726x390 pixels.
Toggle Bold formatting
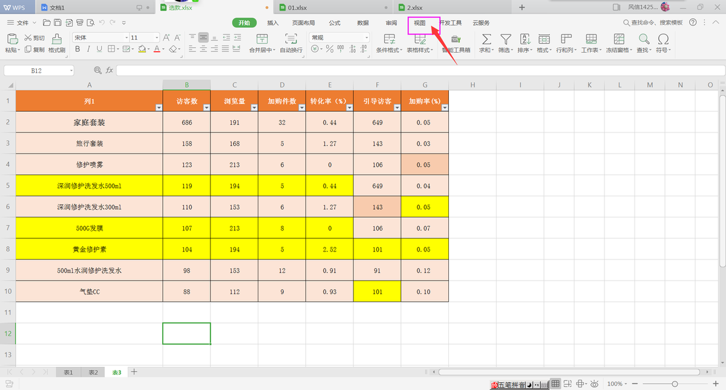pyautogui.click(x=77, y=49)
